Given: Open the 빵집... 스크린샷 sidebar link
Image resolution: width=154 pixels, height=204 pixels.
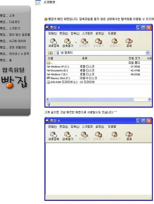Looking at the screenshot, I should pos(10,28).
